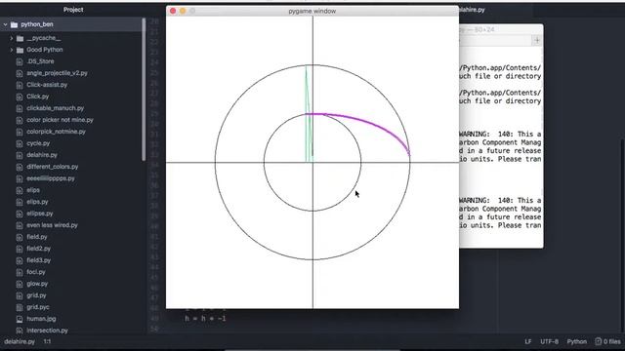Screen dimensions: 625x351
Task: Open clickable_manuch.py file
Action: pos(55,108)
